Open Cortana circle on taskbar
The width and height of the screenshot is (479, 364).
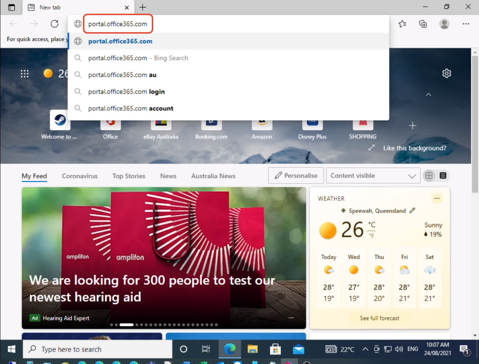183,349
